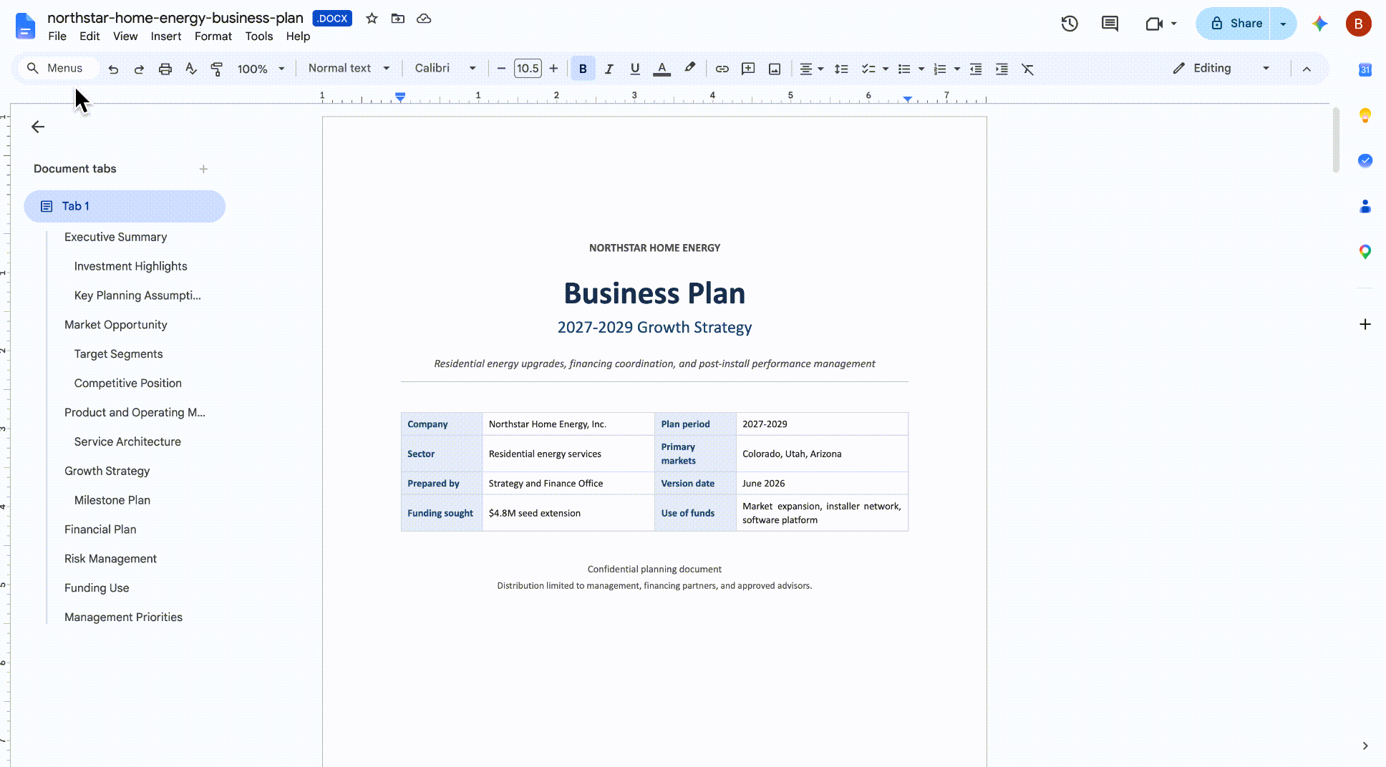Screen dimensions: 1386x767
Task: Collapse the toolbar with the chevron
Action: pyautogui.click(x=1307, y=69)
